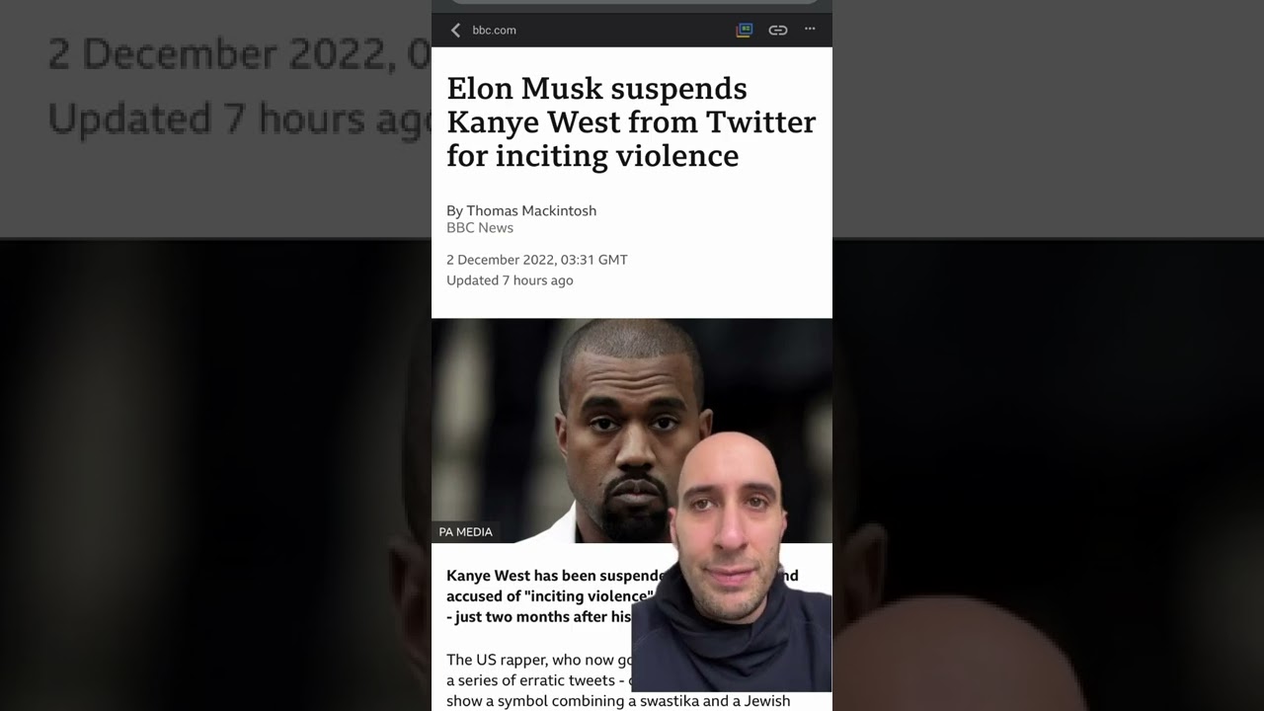Viewport: 1264px width, 711px height.
Task: Click the BBC News label under byline
Action: tap(480, 228)
